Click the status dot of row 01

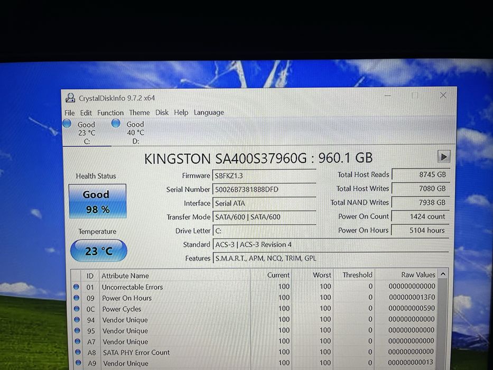pos(76,286)
